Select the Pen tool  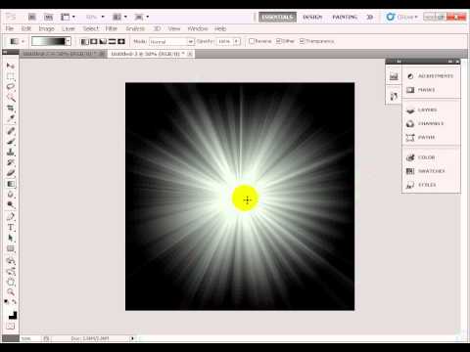pos(11,217)
